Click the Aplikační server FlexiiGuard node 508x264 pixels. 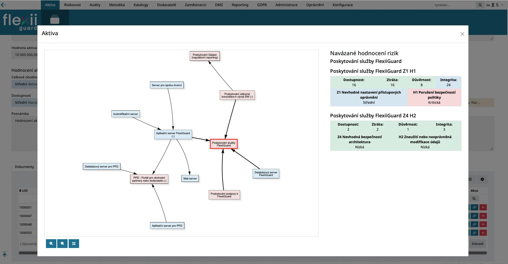coord(173,134)
